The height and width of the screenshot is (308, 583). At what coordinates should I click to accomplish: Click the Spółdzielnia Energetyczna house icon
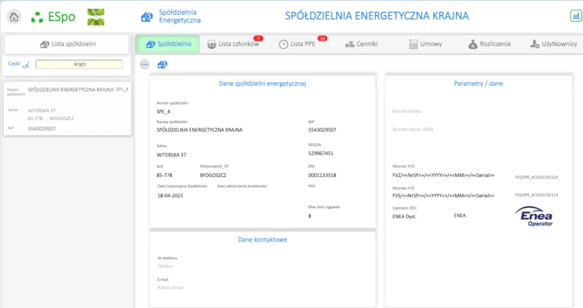[x=146, y=17]
